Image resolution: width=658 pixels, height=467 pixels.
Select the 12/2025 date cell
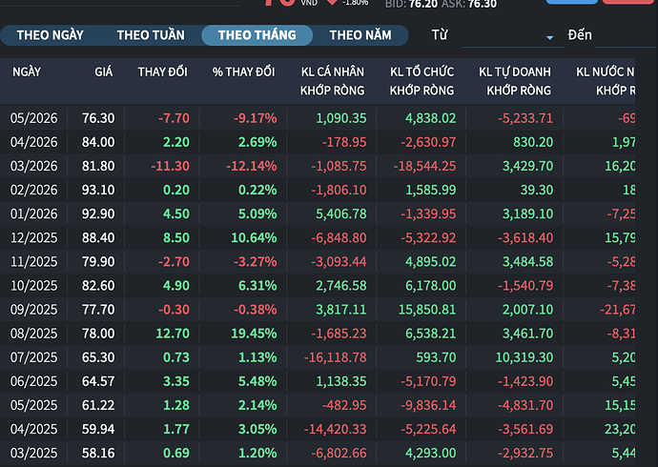point(33,237)
